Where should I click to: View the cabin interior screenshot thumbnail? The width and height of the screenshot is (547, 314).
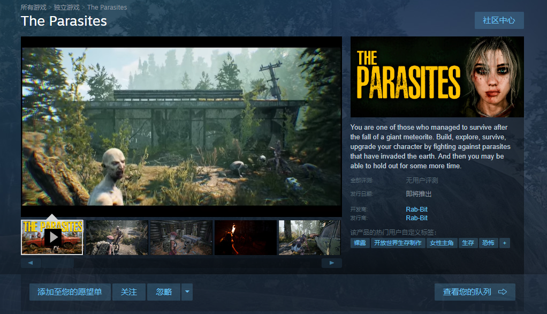[181, 237]
